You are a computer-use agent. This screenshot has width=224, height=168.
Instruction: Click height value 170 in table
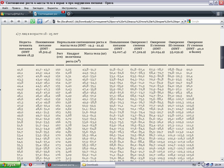pyautogui.click(x=58, y=135)
